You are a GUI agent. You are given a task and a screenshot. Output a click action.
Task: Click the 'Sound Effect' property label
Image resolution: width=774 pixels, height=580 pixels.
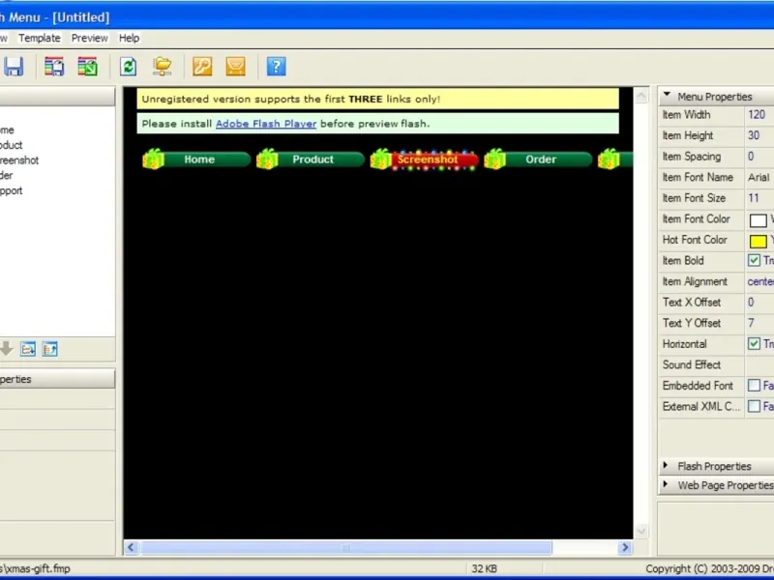[691, 364]
